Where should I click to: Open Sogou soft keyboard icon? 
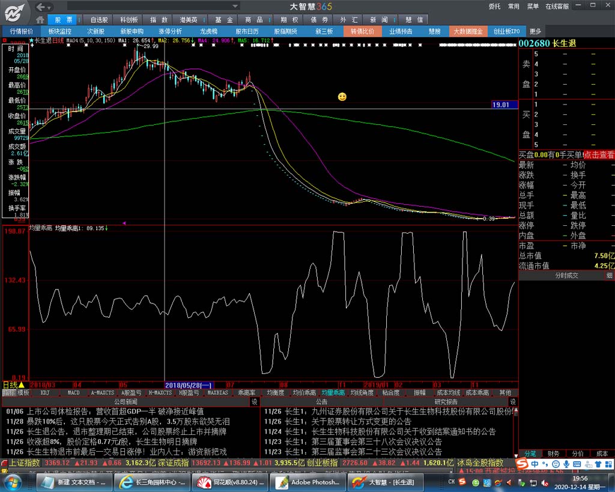point(577,464)
